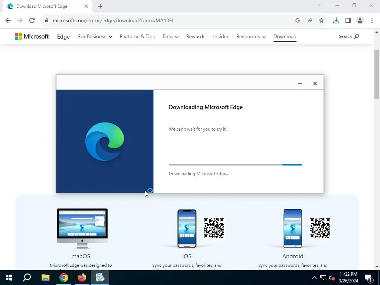The height and width of the screenshot is (285, 380).
Task: Open the Windows Start menu
Action: pos(9,278)
